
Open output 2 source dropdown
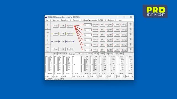coord(90,30)
